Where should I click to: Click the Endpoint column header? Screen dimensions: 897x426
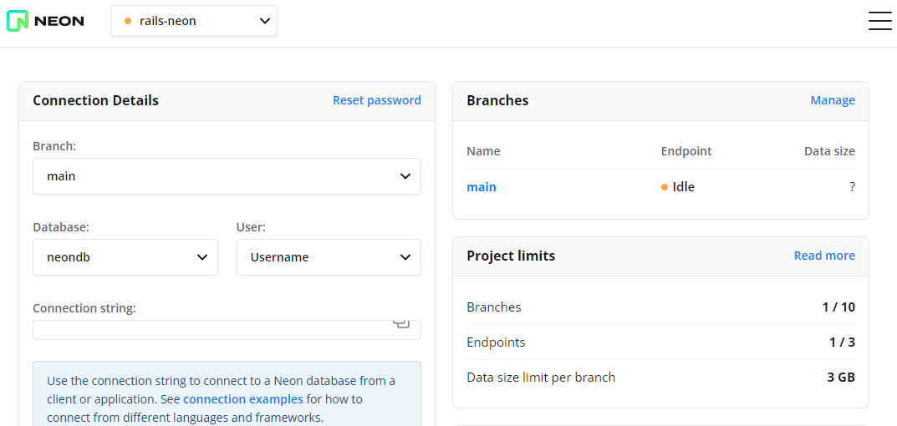point(685,151)
